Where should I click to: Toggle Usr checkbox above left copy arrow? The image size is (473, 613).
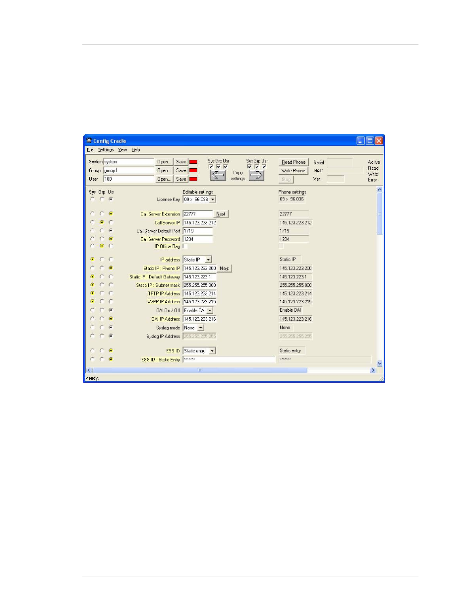(225, 167)
